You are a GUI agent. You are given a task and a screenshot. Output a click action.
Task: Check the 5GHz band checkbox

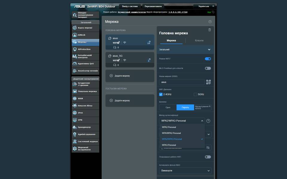[x=196, y=94]
